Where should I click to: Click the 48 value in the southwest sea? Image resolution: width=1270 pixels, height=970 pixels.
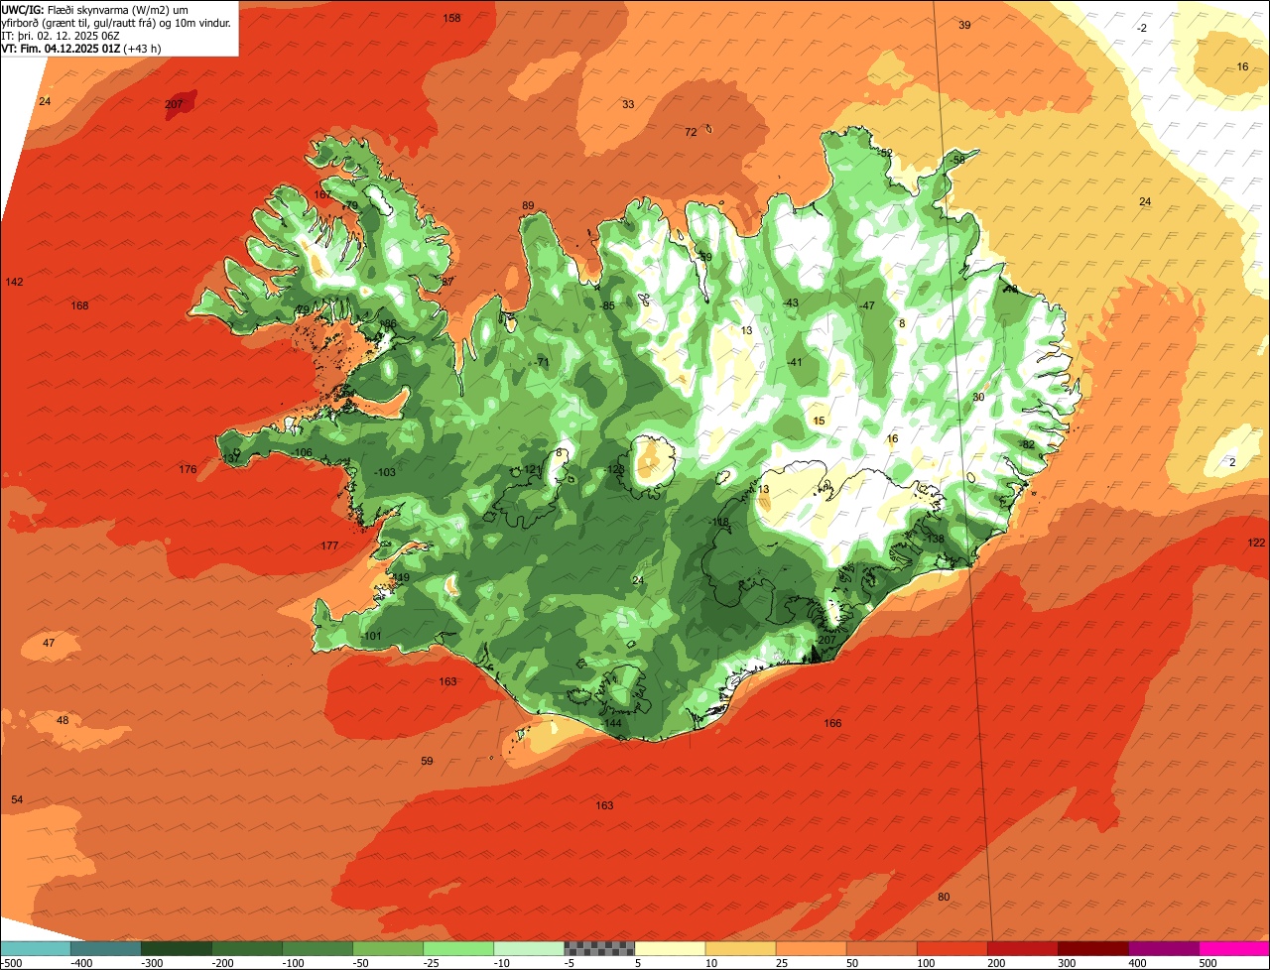click(63, 720)
